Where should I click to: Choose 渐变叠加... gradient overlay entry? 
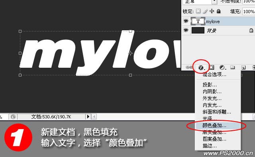point(214,132)
